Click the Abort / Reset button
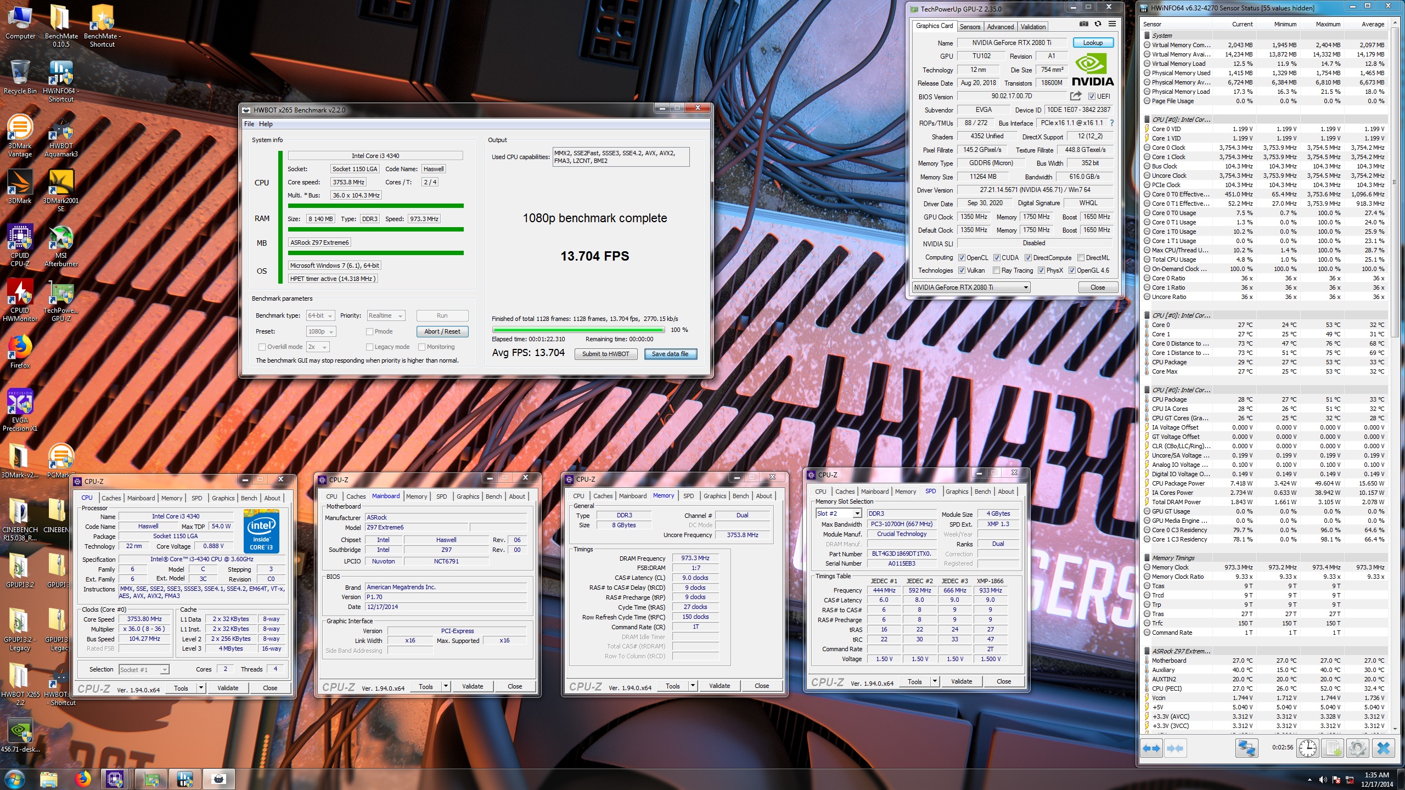Screen dimensions: 1405x790 [442, 331]
